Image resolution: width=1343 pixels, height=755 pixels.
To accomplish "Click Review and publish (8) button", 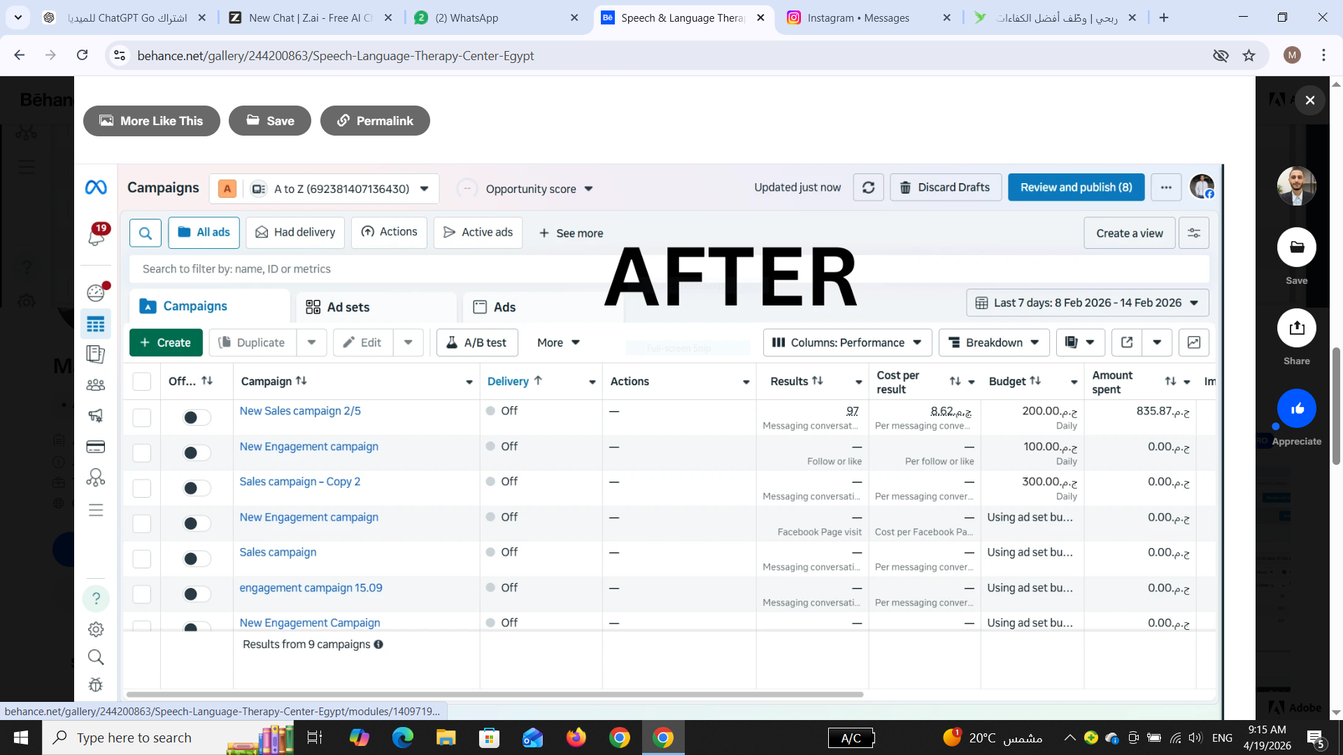I will coord(1075,187).
